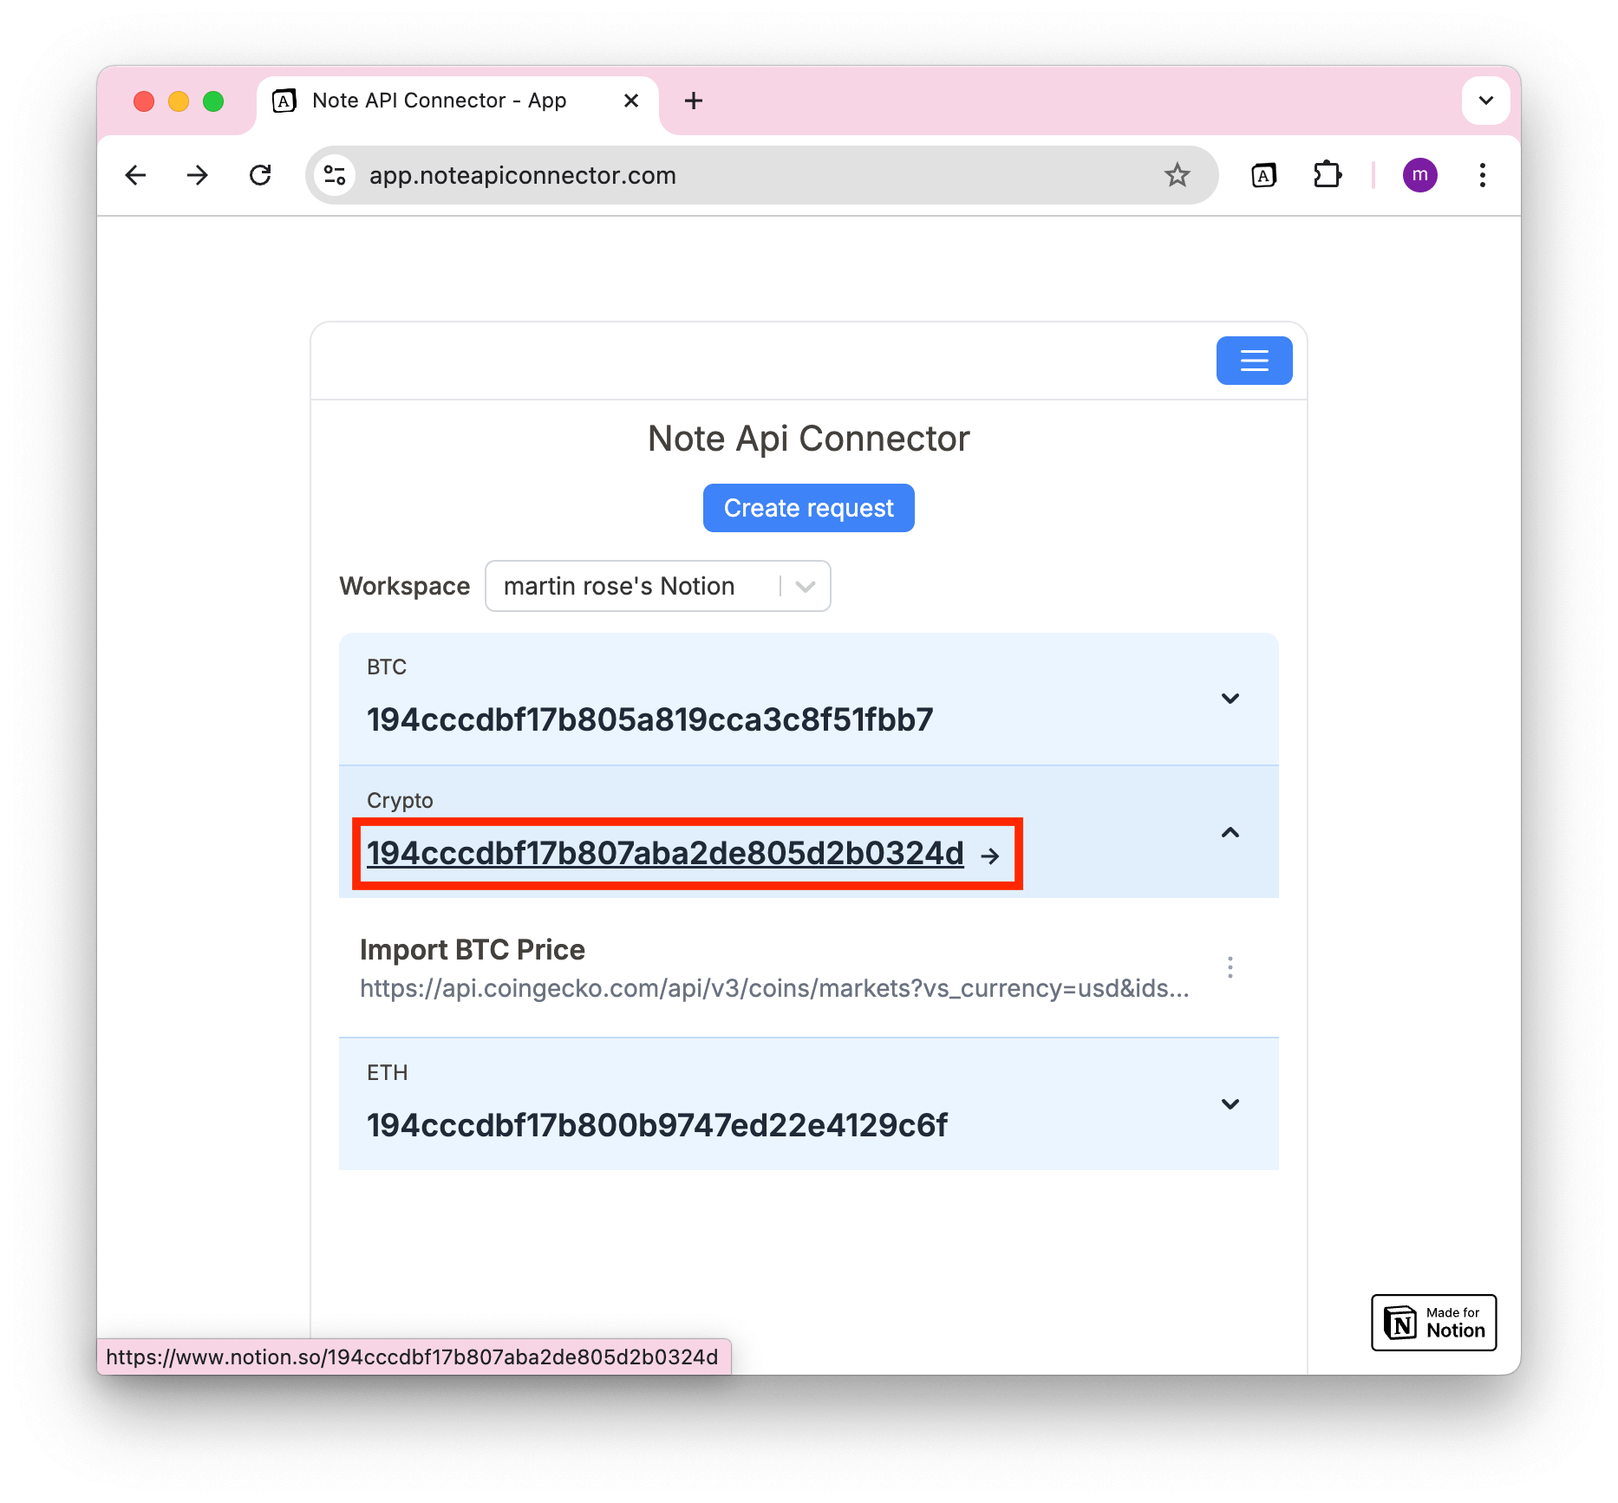Image resolution: width=1618 pixels, height=1503 pixels.
Task: Bookmark this page with the star icon
Action: coord(1177,175)
